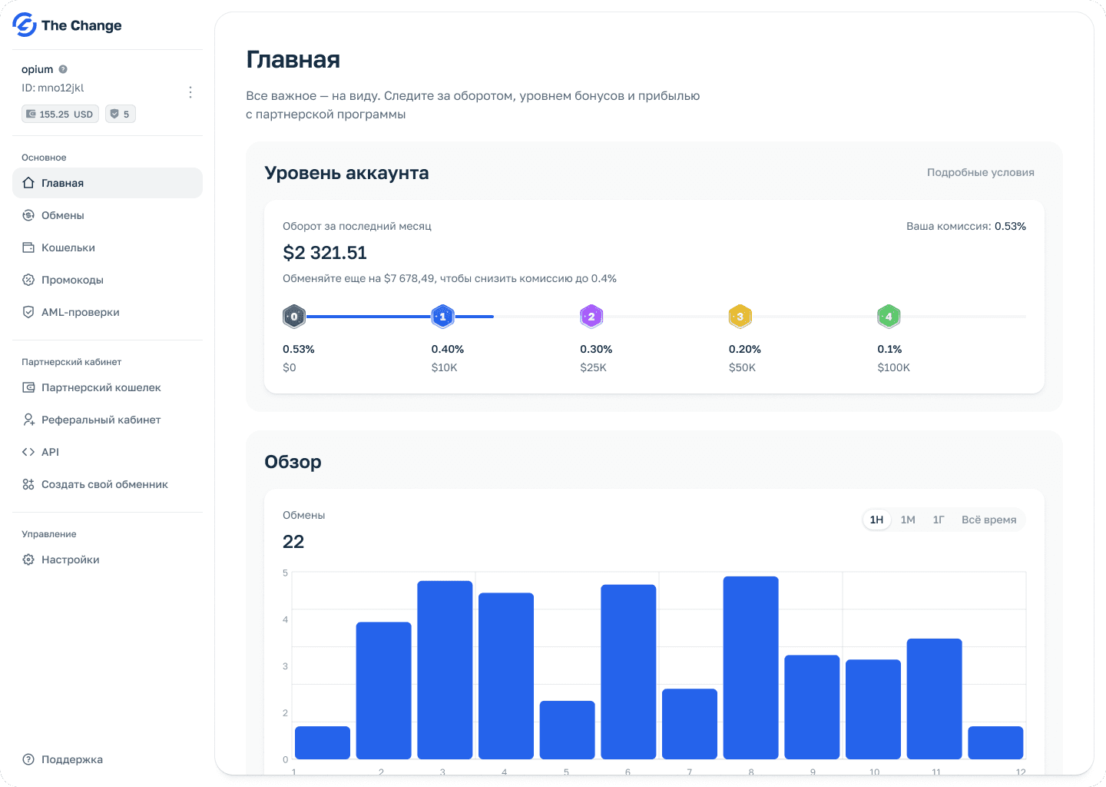Viewport: 1106px width, 787px height.
Task: Open Настройки settings page
Action: point(108,560)
